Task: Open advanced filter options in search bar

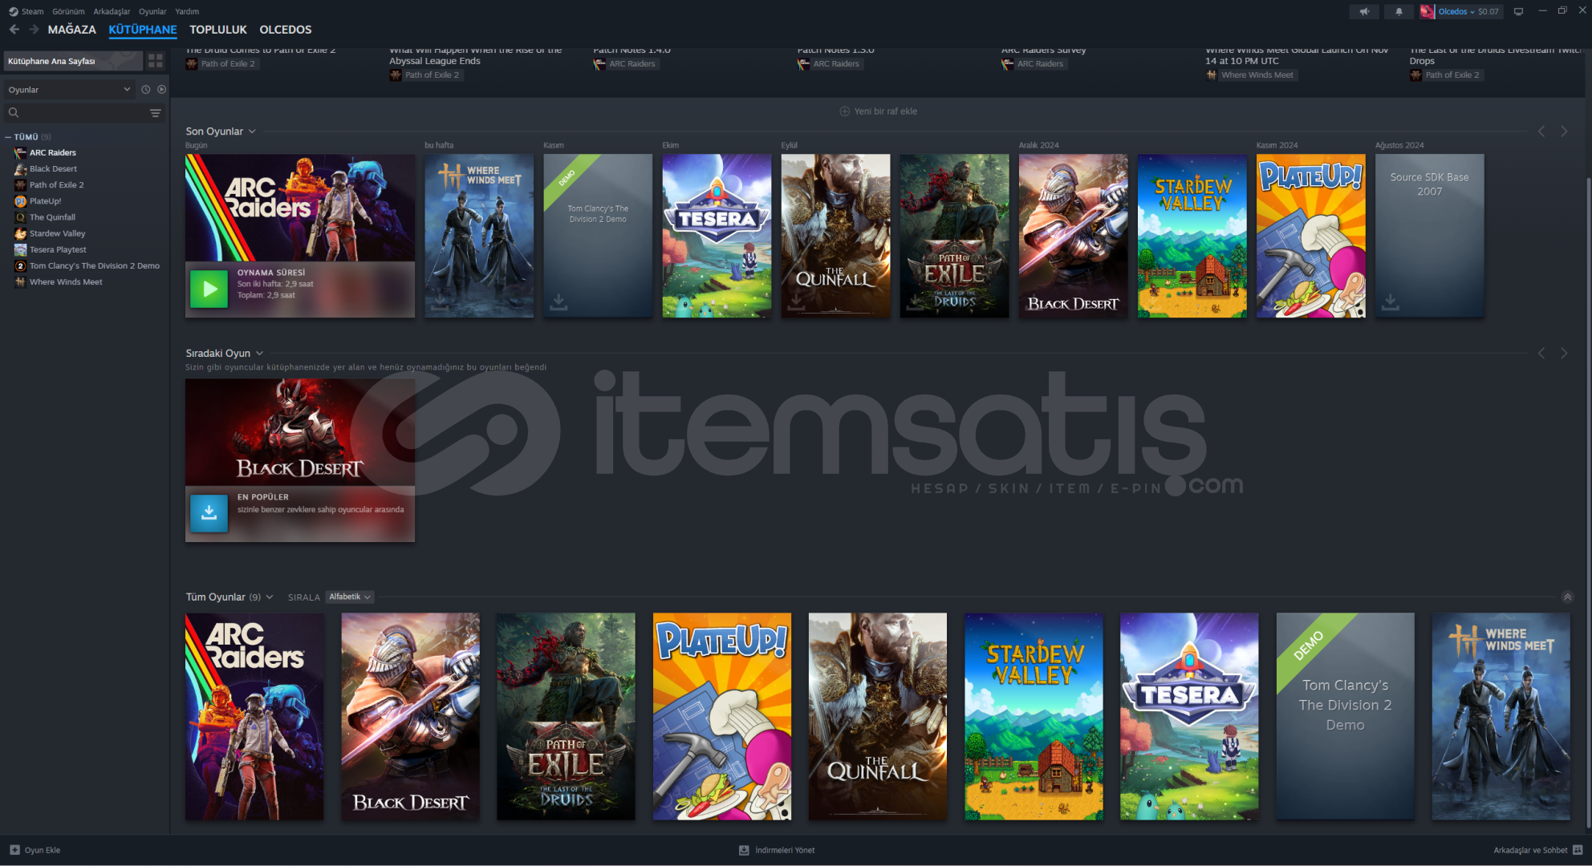Action: coord(156,113)
